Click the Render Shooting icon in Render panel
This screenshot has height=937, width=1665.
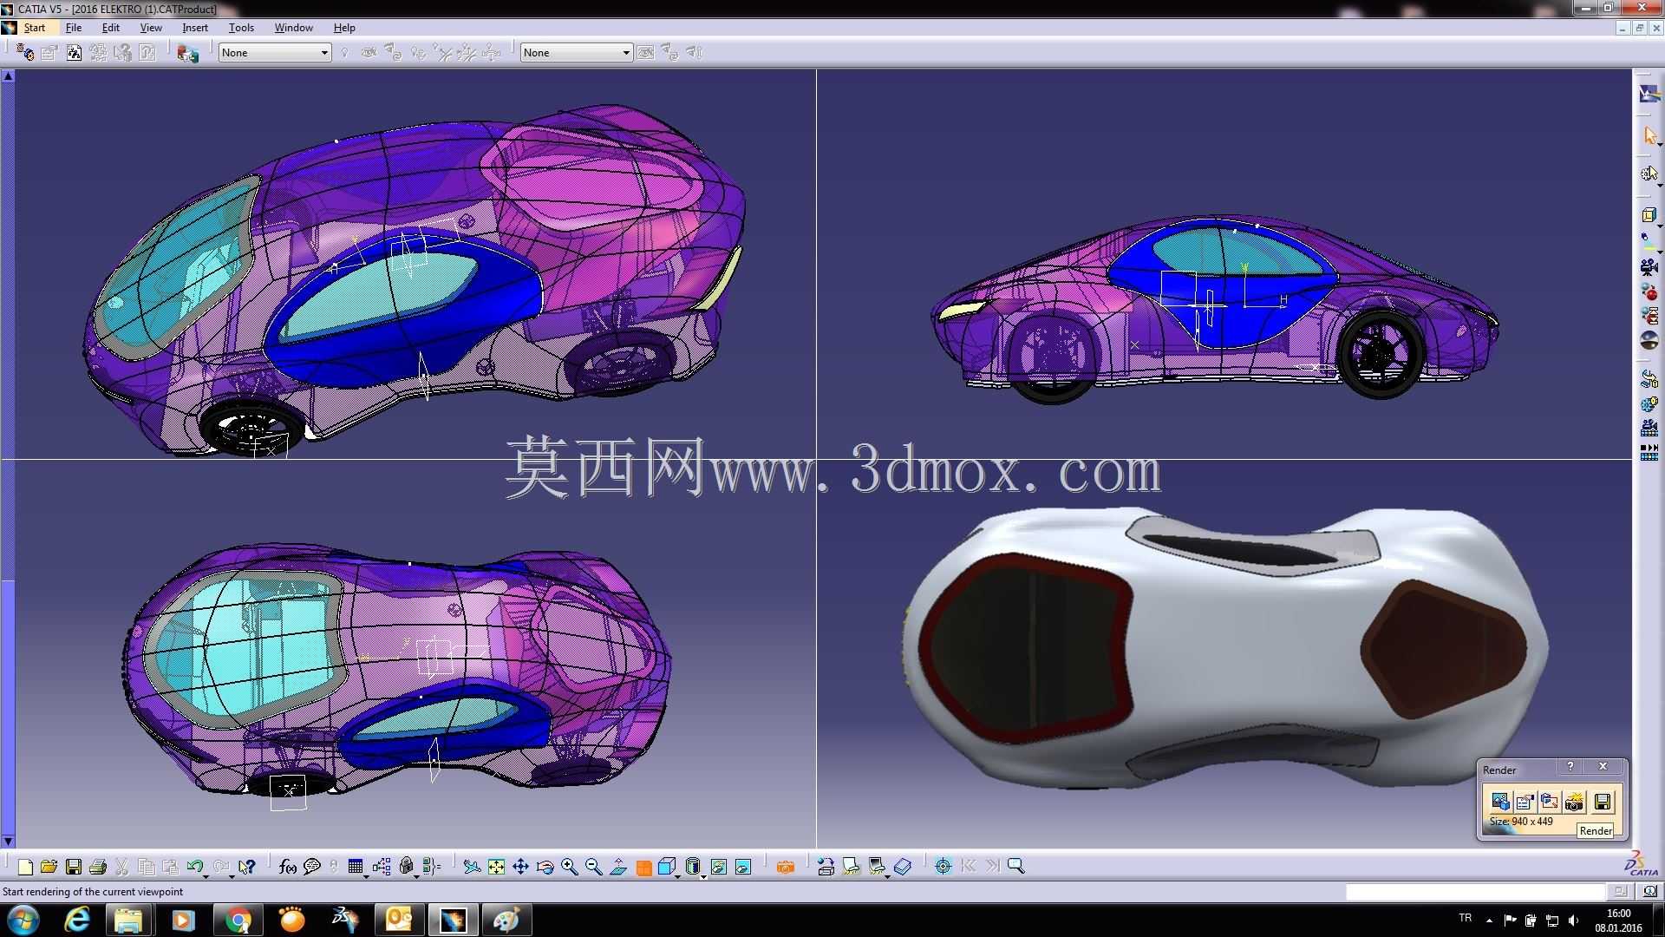1574,802
